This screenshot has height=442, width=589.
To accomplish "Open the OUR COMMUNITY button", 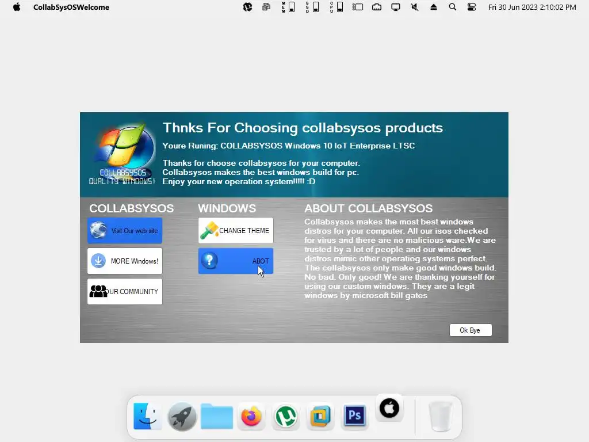I will 125,291.
